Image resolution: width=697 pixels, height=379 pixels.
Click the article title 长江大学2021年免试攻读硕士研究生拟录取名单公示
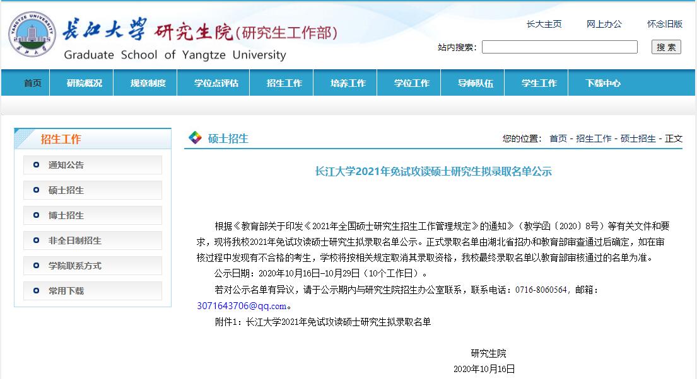click(x=433, y=171)
